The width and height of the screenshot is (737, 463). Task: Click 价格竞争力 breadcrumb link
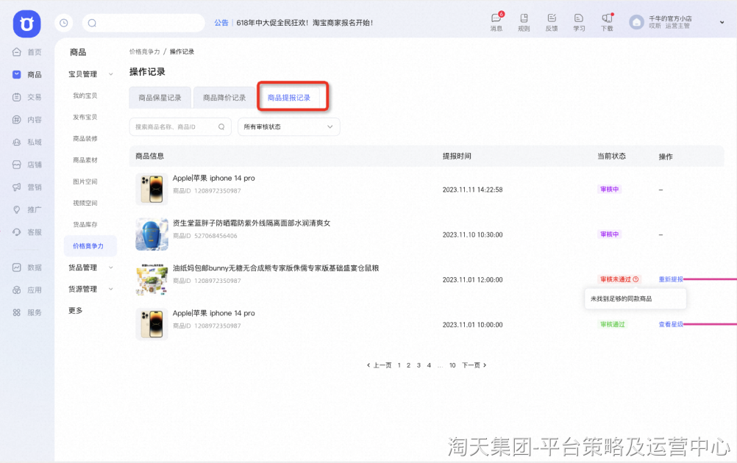(145, 51)
